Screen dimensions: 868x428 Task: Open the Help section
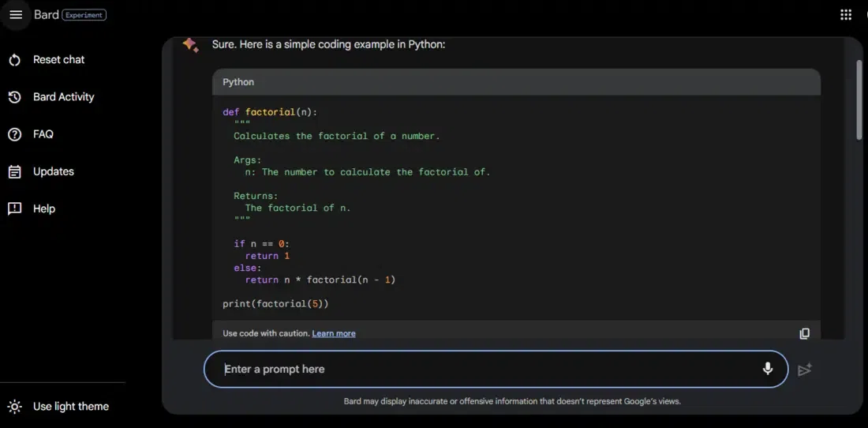(x=43, y=208)
